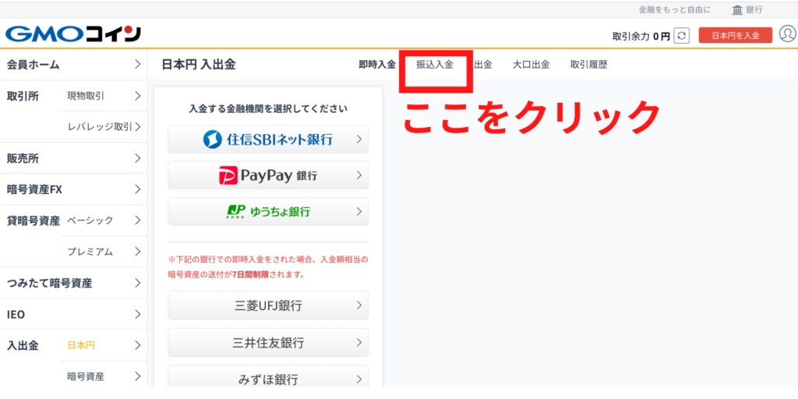The image size is (798, 399).
Task: Click the 取引所 sidebar label
Action: (x=23, y=96)
